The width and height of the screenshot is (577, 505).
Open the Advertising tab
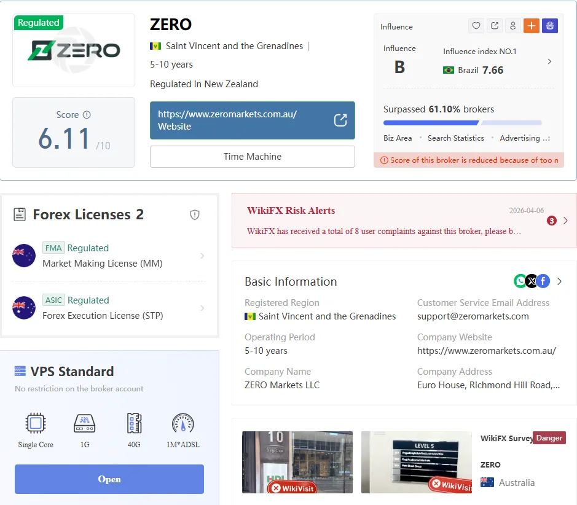click(x=520, y=138)
